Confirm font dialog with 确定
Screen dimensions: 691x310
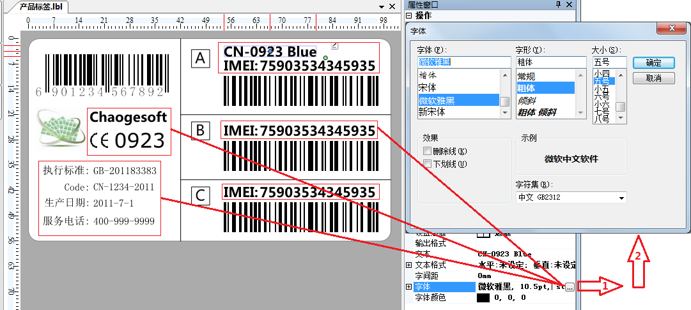click(x=653, y=63)
